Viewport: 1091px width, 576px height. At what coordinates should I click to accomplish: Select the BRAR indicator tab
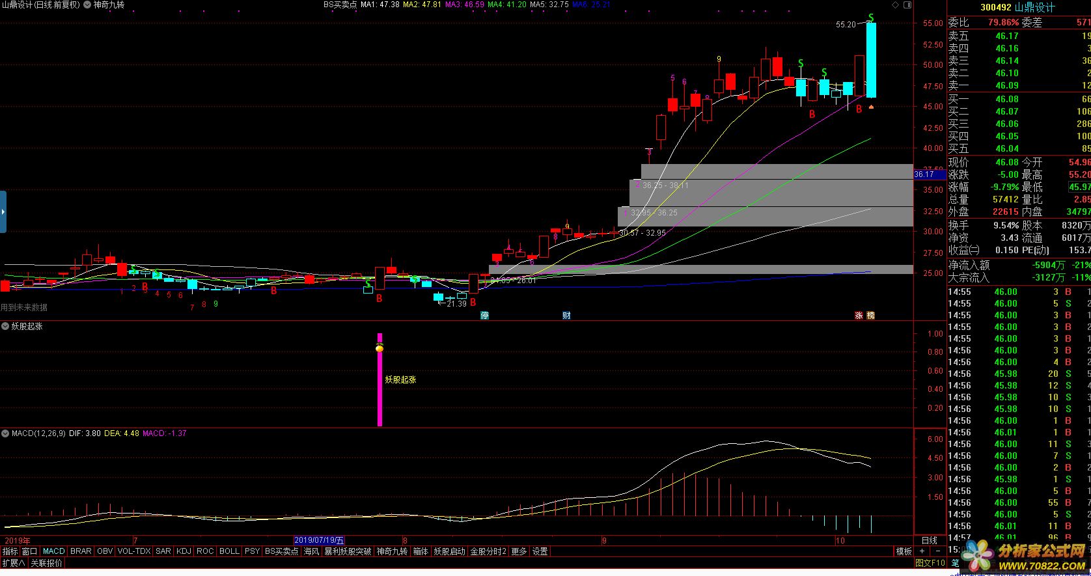(81, 551)
